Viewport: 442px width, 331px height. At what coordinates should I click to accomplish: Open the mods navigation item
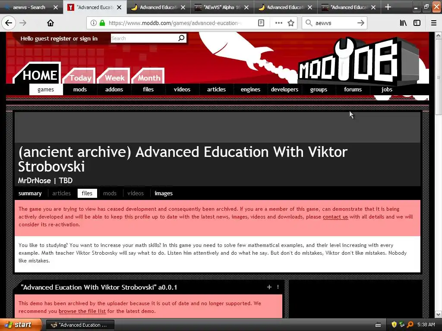[80, 90]
